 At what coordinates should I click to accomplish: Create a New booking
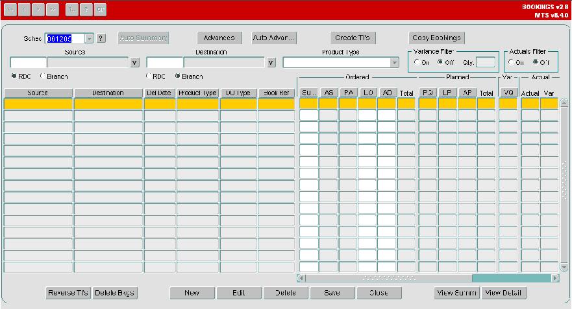click(x=192, y=293)
